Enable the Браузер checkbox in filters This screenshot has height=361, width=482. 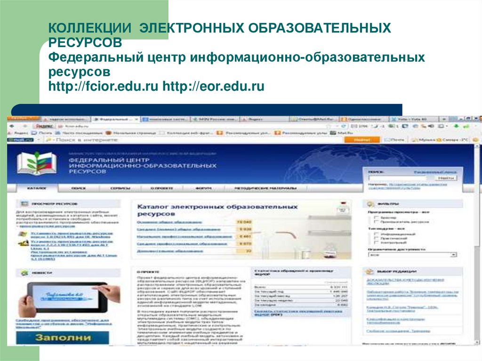pyautogui.click(x=376, y=217)
